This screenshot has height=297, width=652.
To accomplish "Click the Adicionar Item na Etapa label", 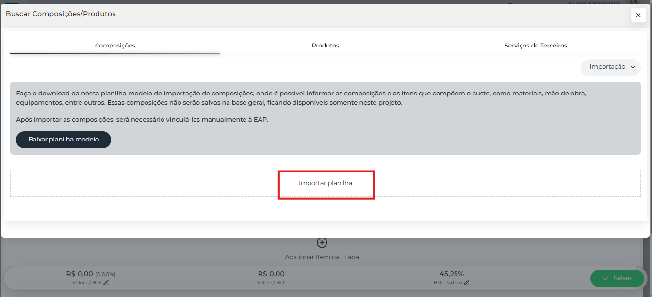I will 322,257.
